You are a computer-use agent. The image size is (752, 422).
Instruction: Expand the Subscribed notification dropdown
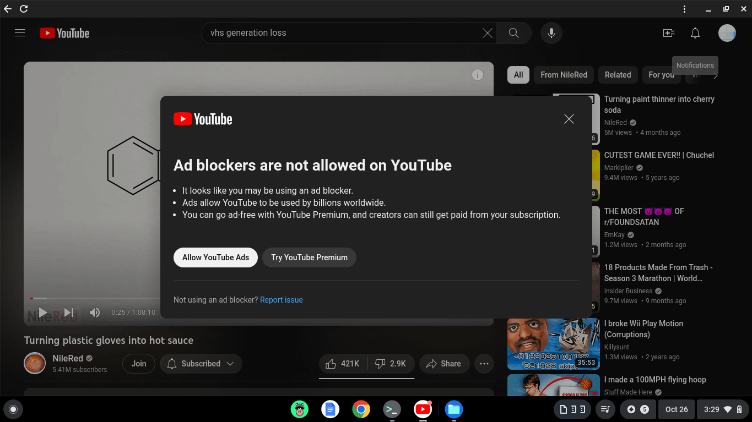[201, 364]
